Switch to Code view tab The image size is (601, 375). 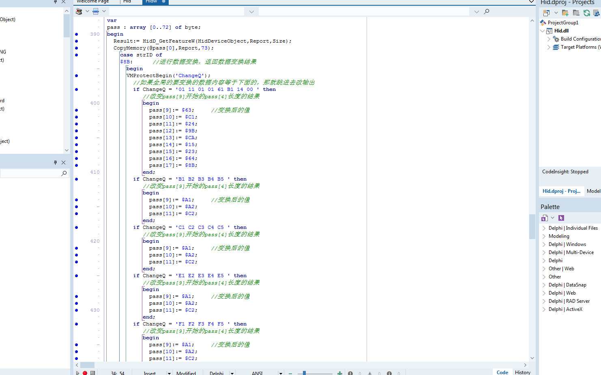coord(502,372)
